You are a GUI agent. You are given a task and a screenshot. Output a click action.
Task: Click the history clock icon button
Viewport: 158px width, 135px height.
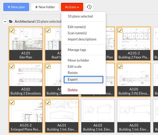point(89,7)
